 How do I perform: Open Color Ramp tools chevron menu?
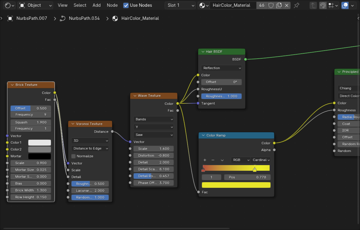coord(222,160)
